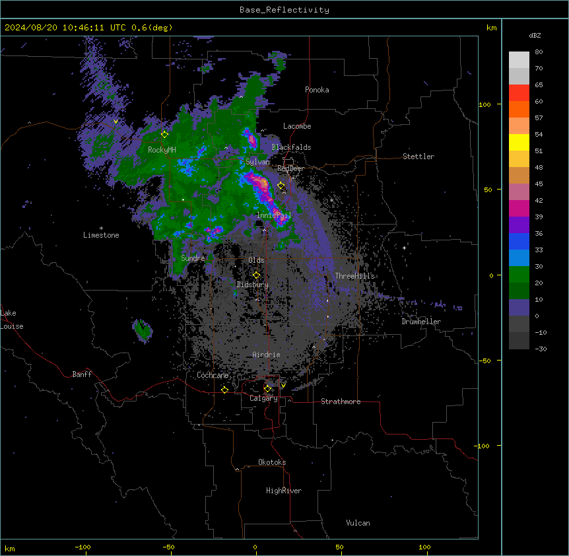This screenshot has height=556, width=569.
Task: Click the yellow 54 dBZ legend swatch
Action: click(x=519, y=142)
